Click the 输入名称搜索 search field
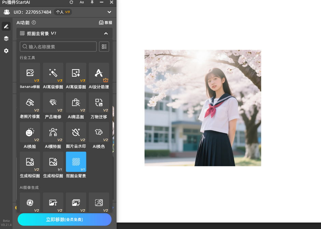Screen dimensions: 321x229 coord(58,47)
